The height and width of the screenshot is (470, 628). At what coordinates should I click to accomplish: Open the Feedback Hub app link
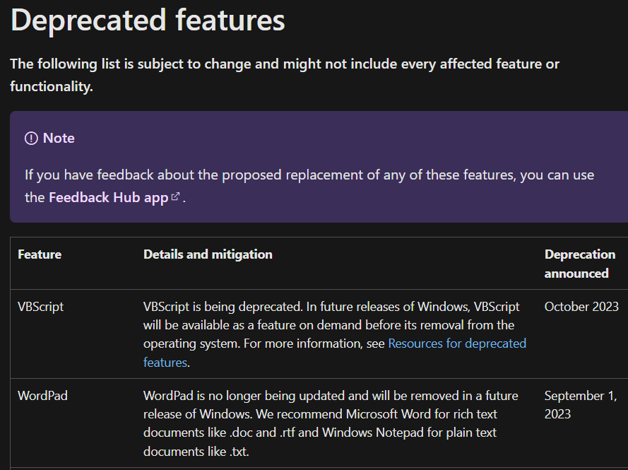point(109,197)
